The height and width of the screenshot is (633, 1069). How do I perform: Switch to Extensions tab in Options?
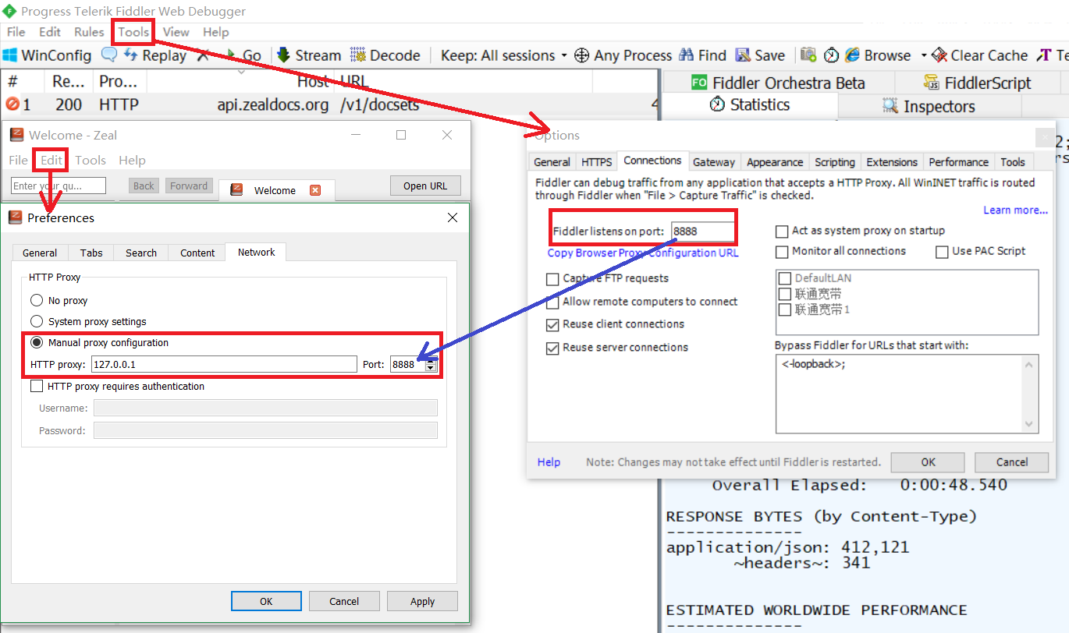892,162
